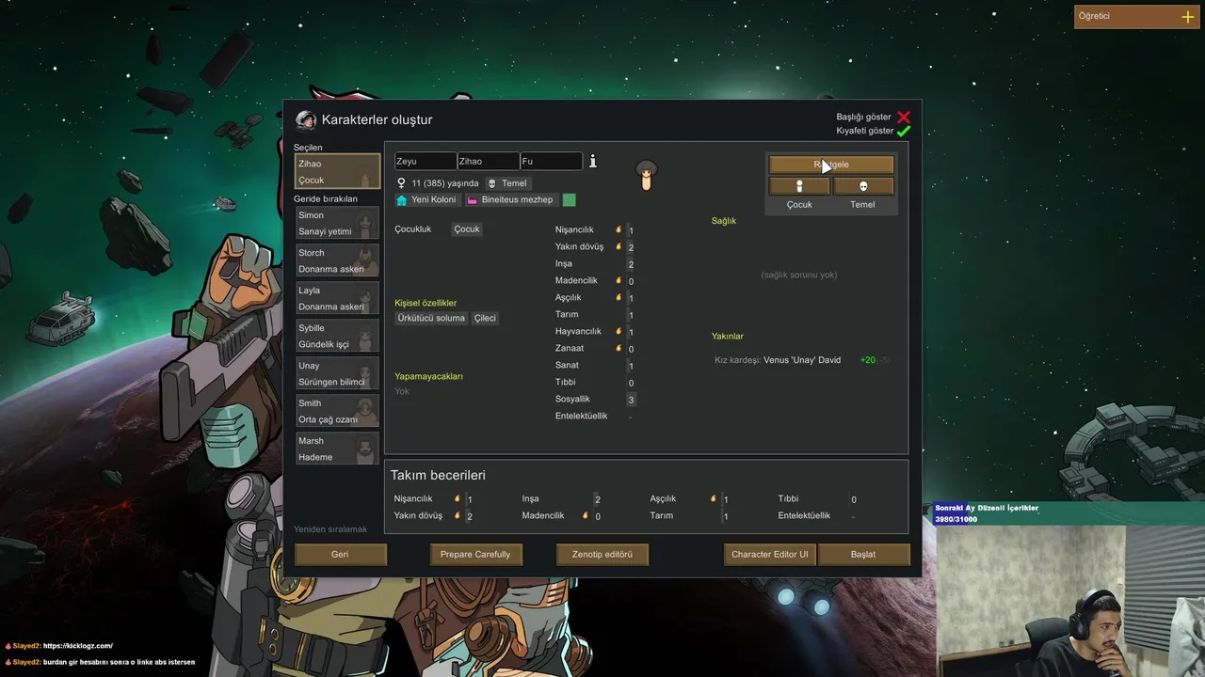
Task: Select Marsh Hademe pawn
Action: tap(337, 449)
